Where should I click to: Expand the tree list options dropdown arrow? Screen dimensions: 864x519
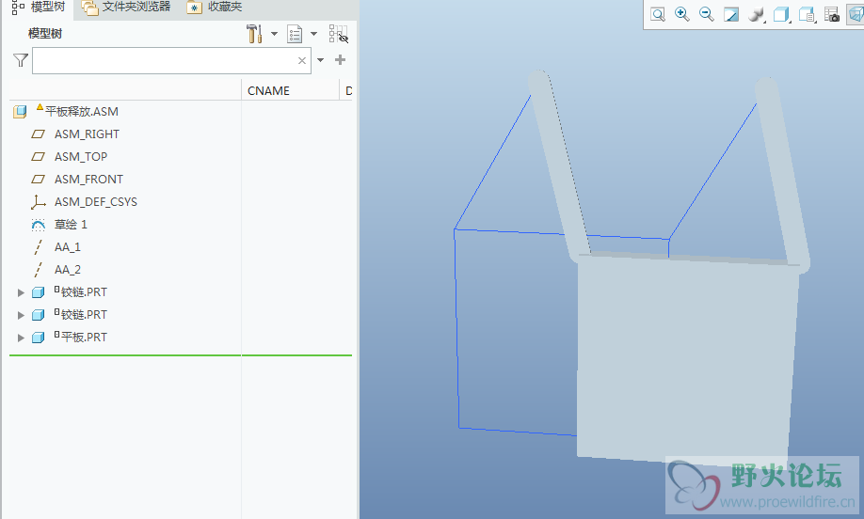[x=313, y=34]
